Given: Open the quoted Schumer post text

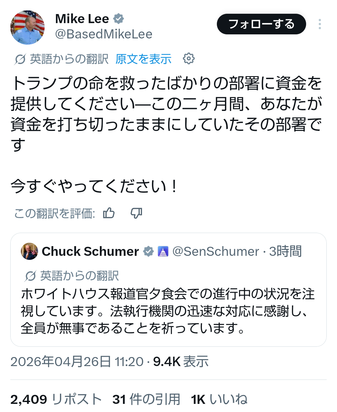Looking at the screenshot, I should pos(168,311).
